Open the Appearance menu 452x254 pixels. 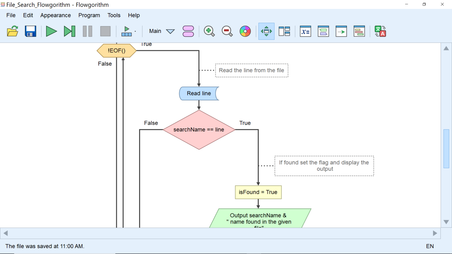click(x=55, y=15)
